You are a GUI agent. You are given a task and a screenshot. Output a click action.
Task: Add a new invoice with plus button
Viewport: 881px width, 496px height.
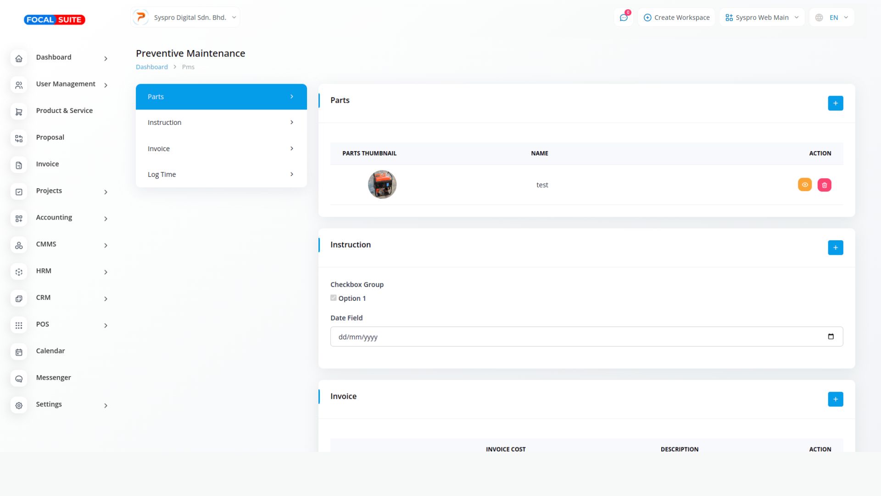835,400
